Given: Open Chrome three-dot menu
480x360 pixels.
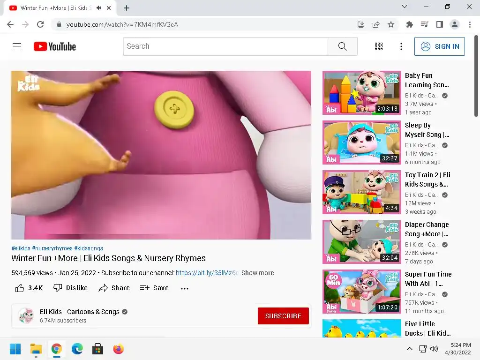Looking at the screenshot, I should click(x=470, y=24).
